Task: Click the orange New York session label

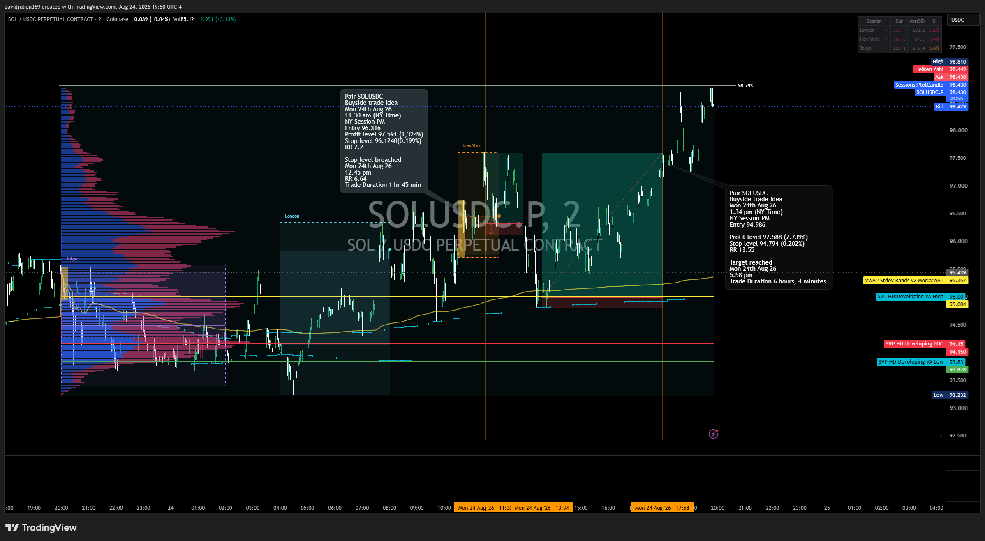Action: pos(472,146)
